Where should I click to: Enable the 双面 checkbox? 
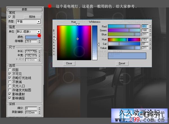pyautogui.click(x=10, y=70)
